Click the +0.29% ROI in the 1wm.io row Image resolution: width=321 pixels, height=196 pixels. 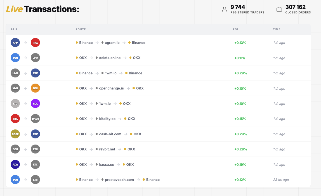pos(240,73)
